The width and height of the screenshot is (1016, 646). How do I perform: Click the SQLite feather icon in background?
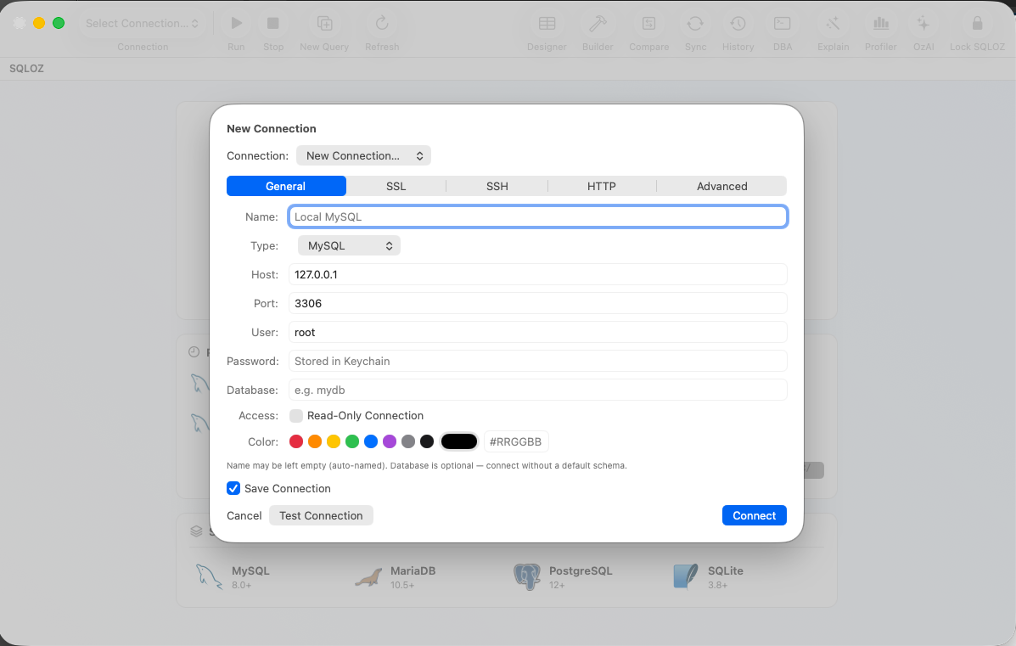pos(686,576)
